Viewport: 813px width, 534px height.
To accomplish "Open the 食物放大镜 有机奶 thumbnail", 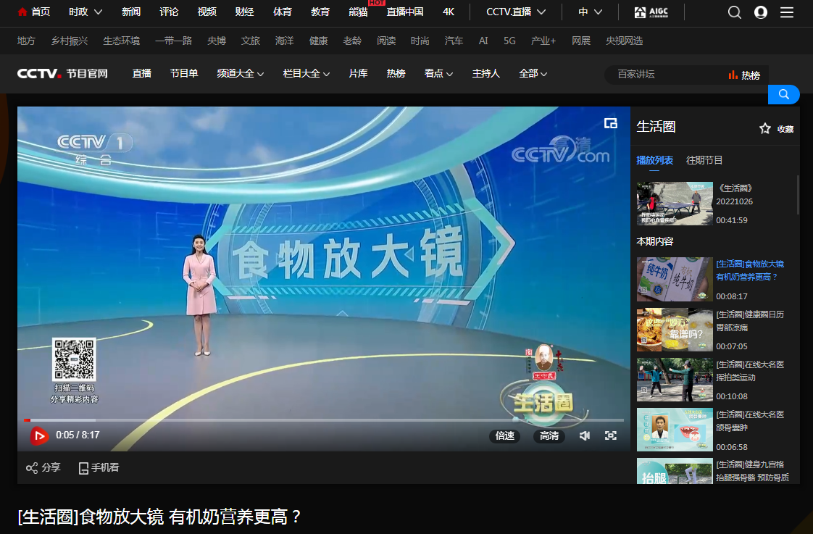I will (x=675, y=280).
